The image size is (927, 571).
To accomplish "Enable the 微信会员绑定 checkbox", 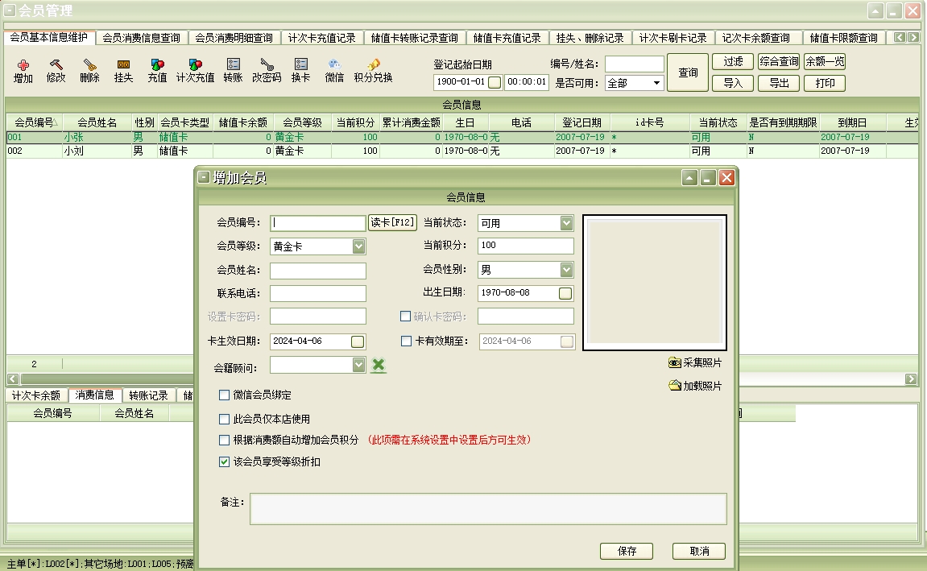I will (225, 395).
